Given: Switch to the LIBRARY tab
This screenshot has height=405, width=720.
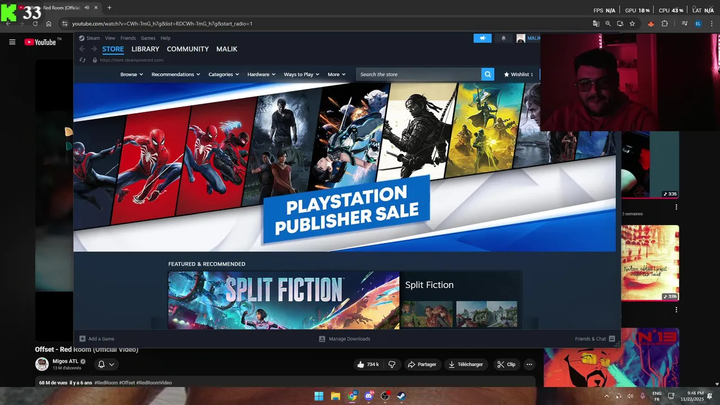Looking at the screenshot, I should (145, 49).
